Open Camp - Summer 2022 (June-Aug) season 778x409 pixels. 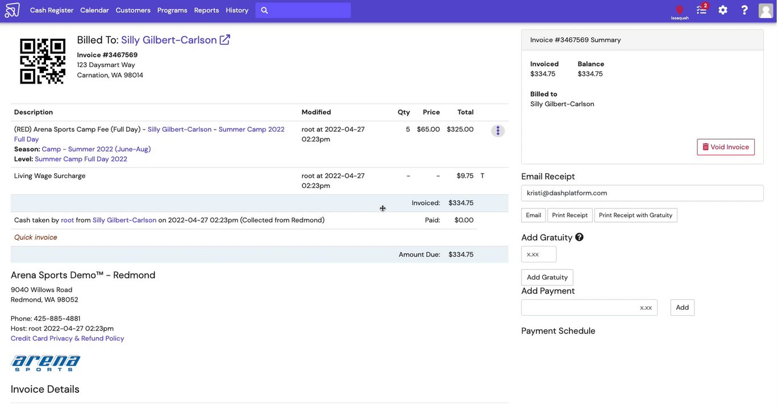pyautogui.click(x=96, y=149)
